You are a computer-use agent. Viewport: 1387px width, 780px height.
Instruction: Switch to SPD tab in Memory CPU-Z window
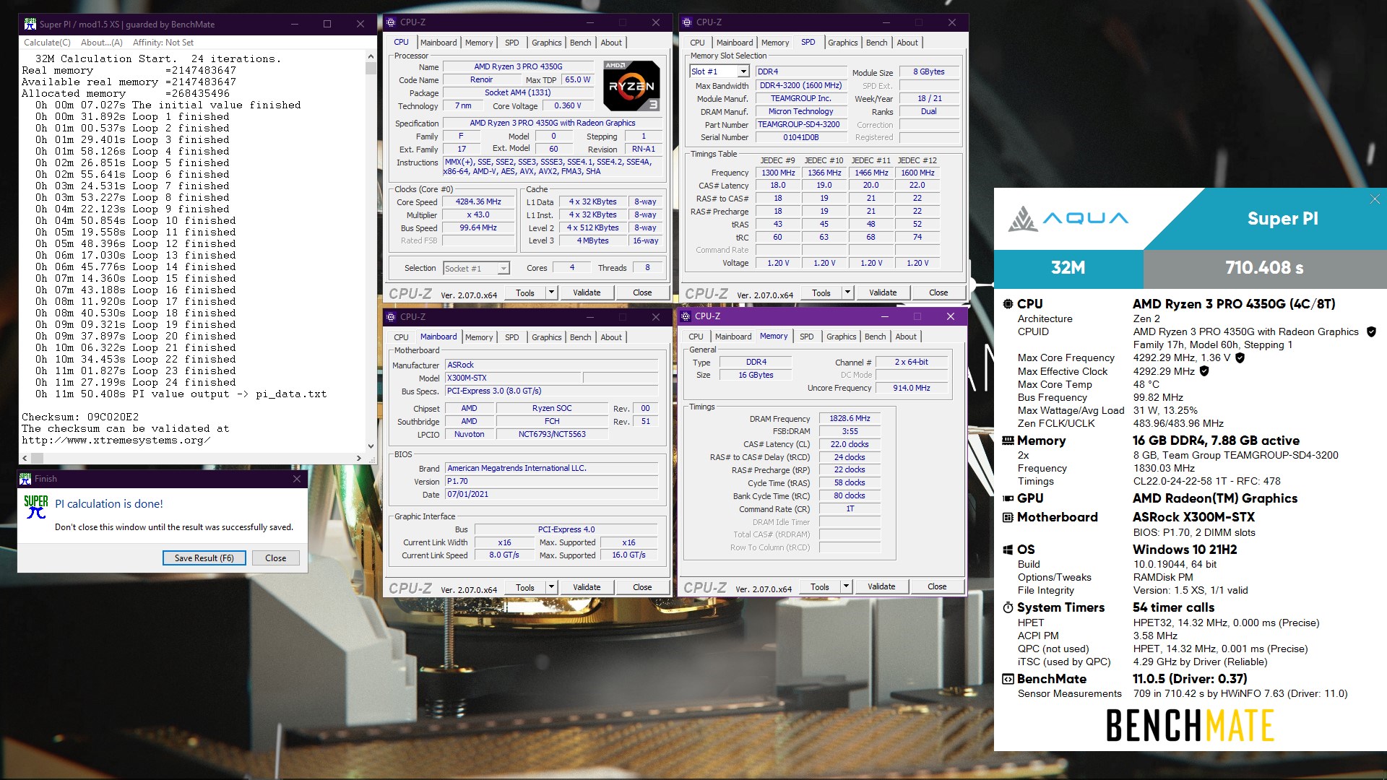click(806, 337)
